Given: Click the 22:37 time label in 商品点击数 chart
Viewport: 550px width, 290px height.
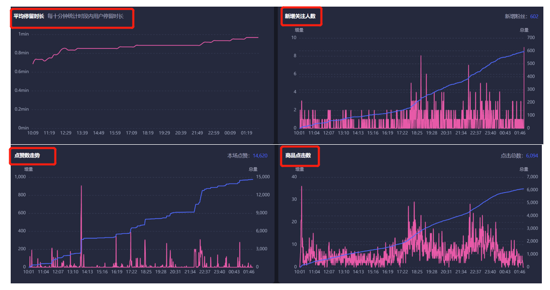Looking at the screenshot, I should point(476,272).
